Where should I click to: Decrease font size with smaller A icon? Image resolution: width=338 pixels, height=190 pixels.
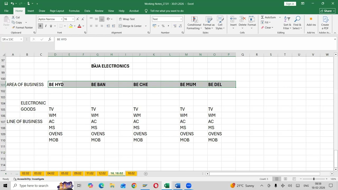(83, 19)
